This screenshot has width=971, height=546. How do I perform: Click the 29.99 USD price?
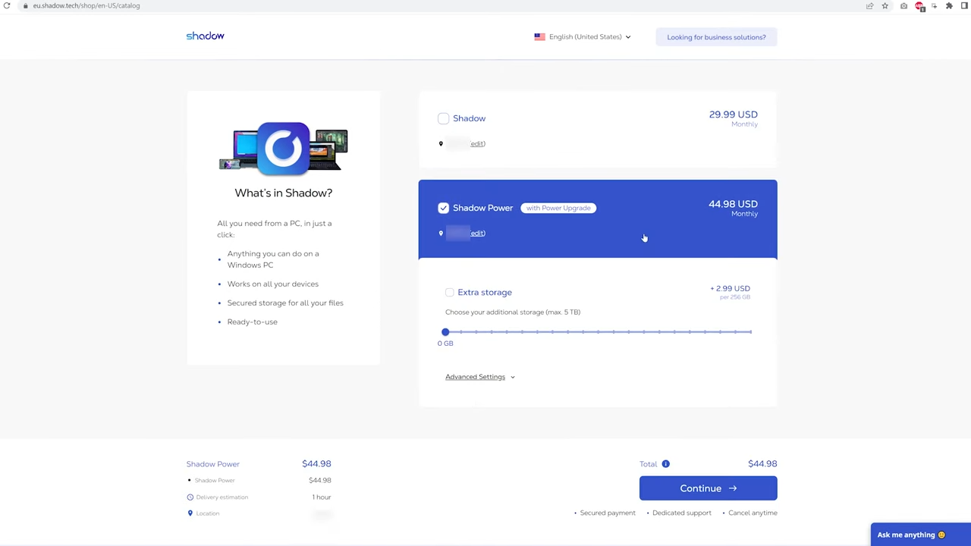[733, 115]
